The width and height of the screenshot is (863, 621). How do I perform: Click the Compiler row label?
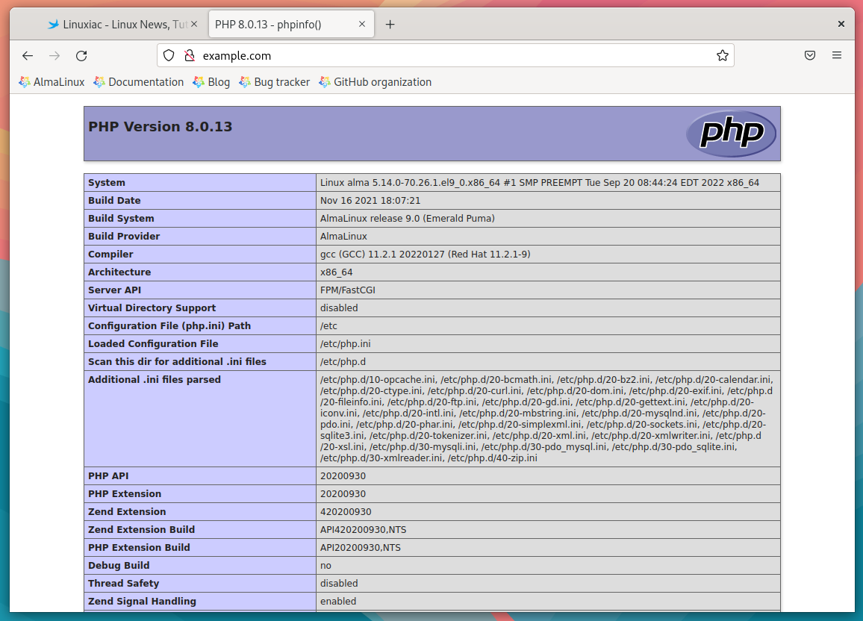pos(110,254)
